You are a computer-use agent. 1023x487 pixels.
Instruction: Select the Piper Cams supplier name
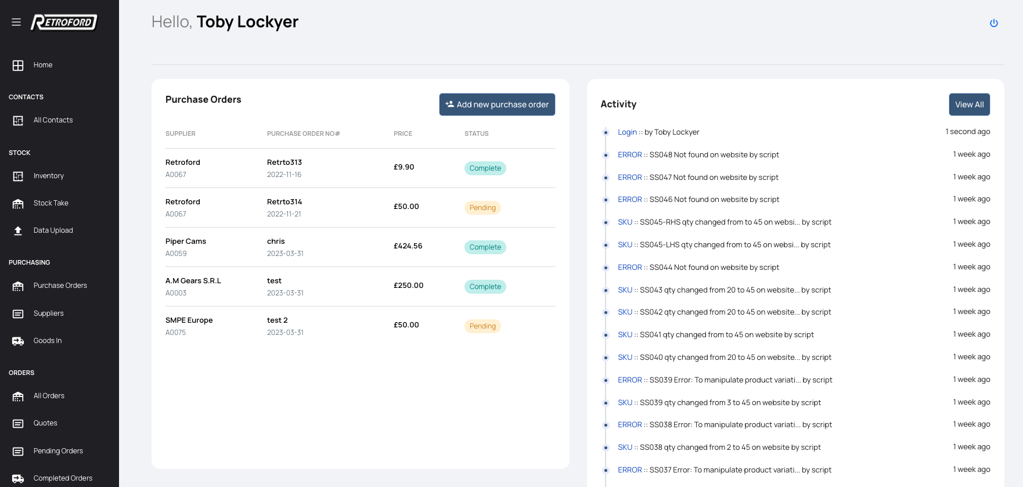tap(186, 241)
